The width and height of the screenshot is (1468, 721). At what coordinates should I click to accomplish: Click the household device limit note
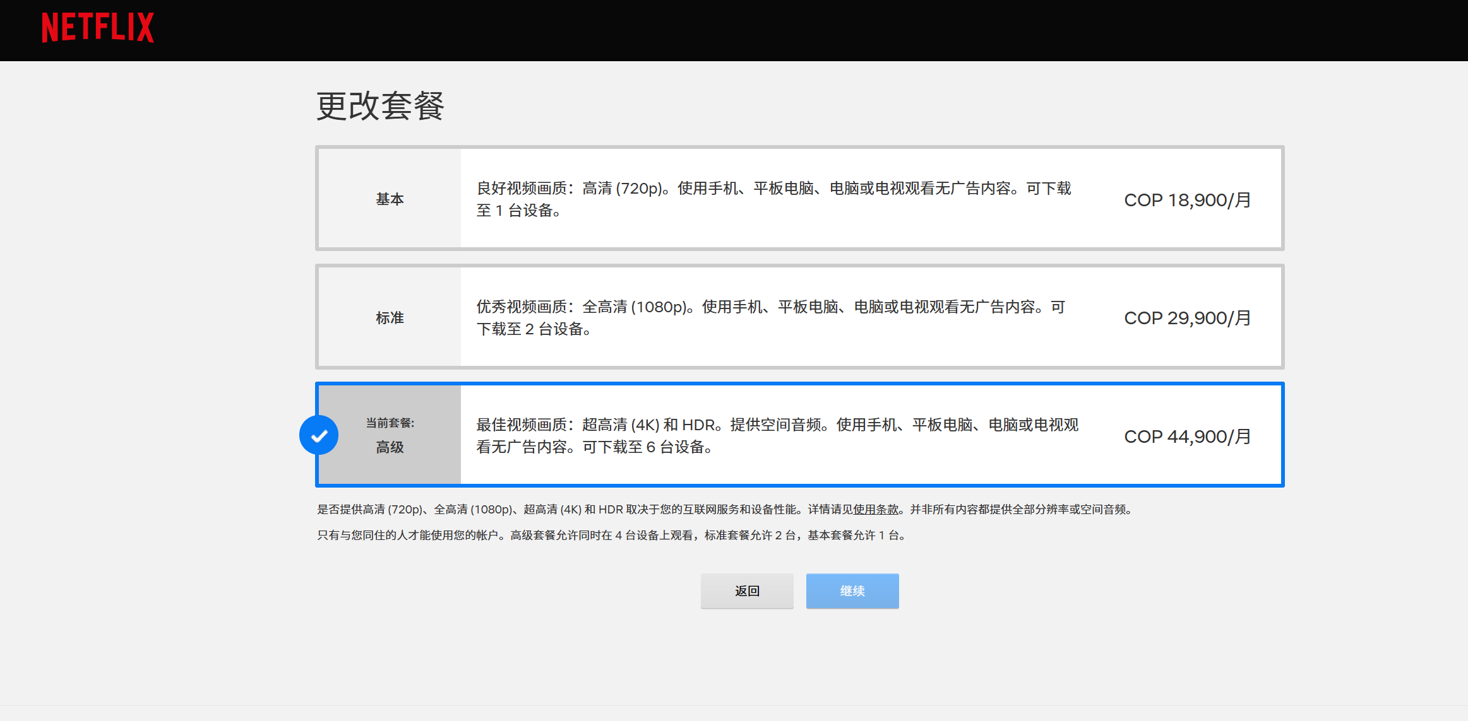click(611, 536)
